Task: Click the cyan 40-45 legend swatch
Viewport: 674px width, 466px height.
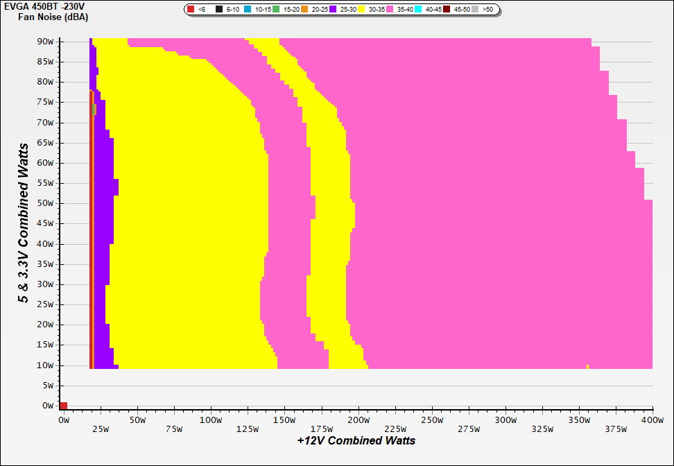Action: (418, 10)
